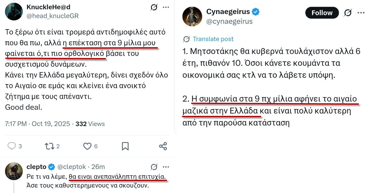
Task: Click Translate post link
Action: (213, 39)
